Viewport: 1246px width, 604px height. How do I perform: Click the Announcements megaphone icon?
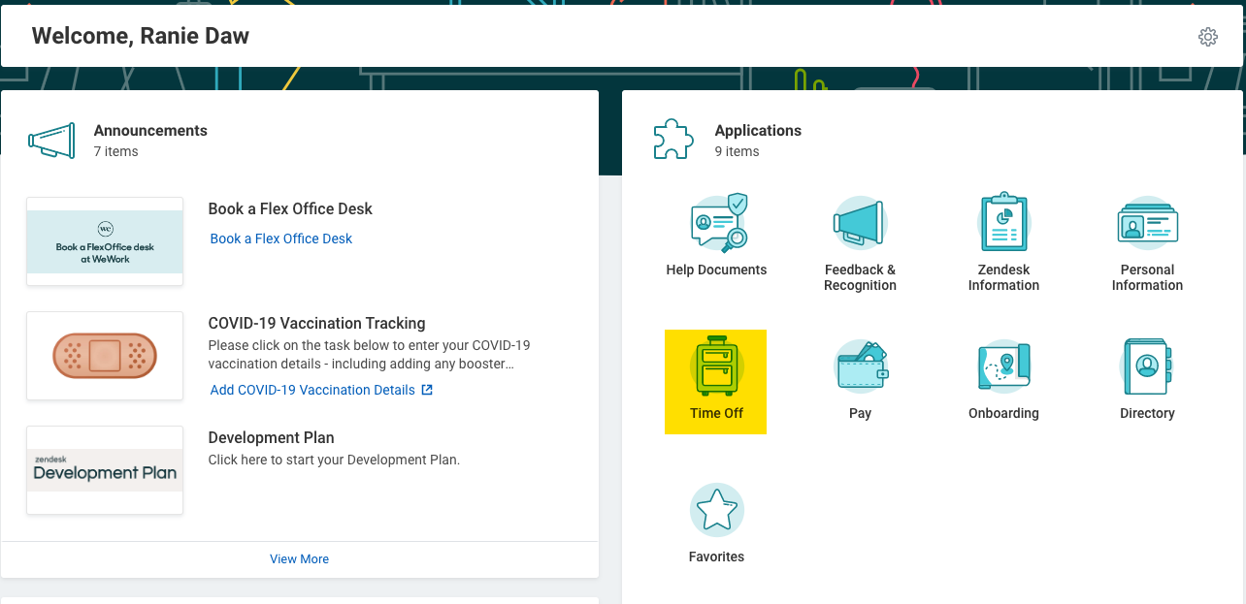(x=50, y=139)
